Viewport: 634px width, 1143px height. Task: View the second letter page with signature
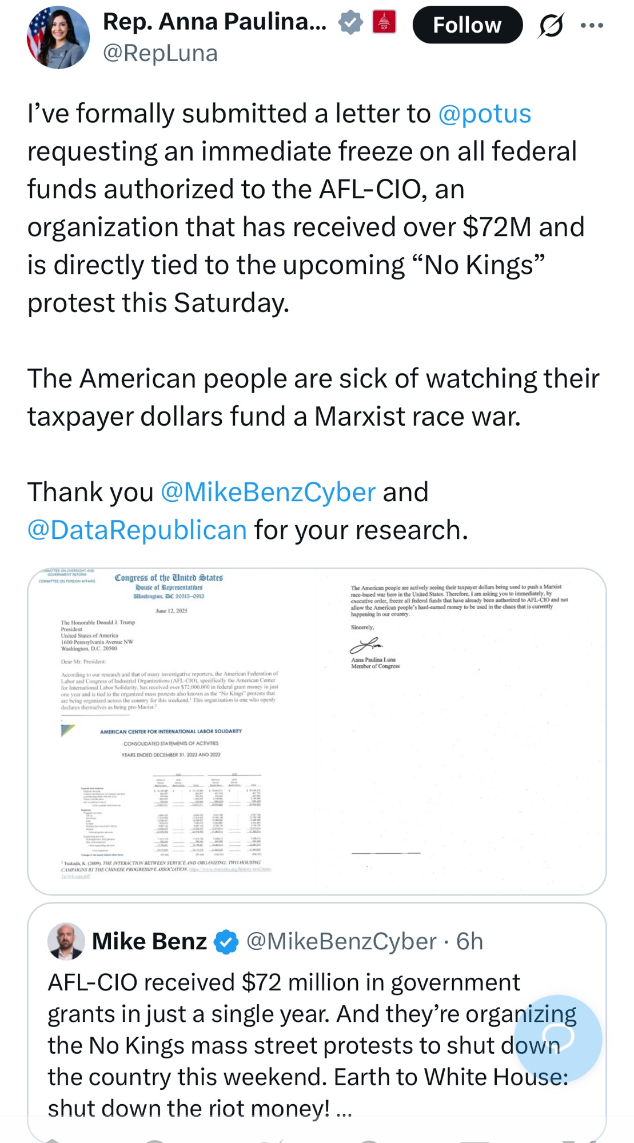pos(461,732)
